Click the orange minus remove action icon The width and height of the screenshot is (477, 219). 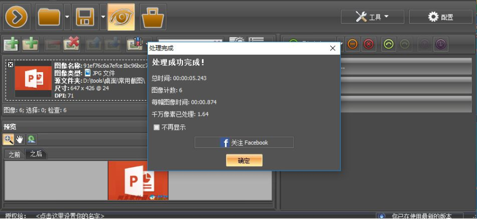[352, 45]
